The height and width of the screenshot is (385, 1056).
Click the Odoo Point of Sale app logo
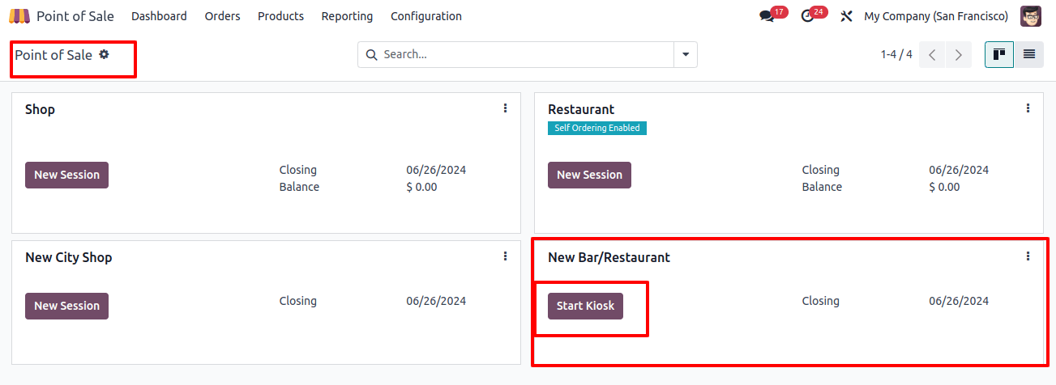[x=19, y=16]
